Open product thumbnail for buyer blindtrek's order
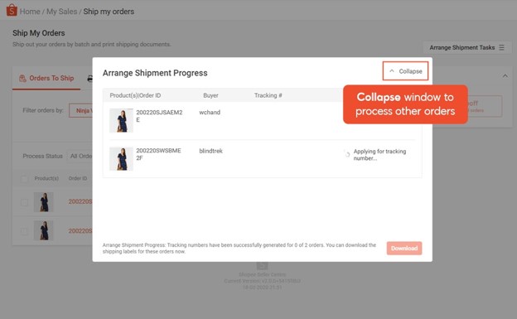Screen dimensions: 517x319 coord(121,159)
